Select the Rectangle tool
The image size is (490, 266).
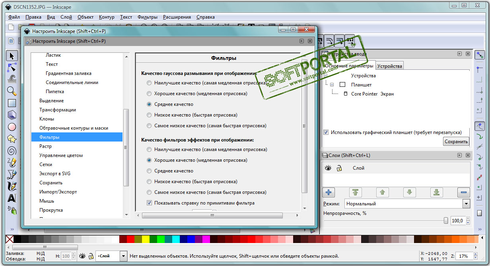tap(12, 103)
